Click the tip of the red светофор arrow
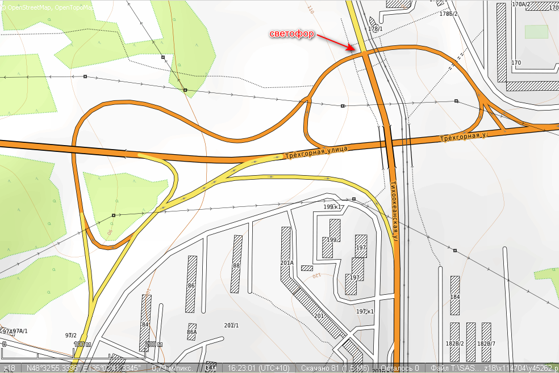Viewport: 559px width, 373px height. [353, 48]
